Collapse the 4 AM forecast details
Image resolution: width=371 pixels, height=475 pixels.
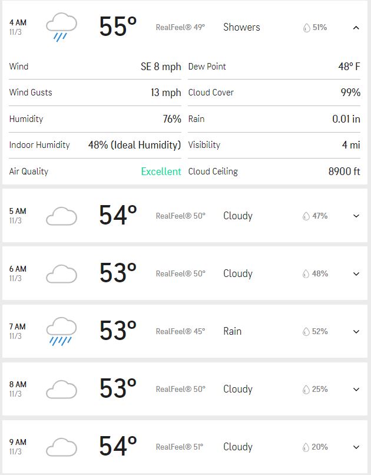pos(356,28)
